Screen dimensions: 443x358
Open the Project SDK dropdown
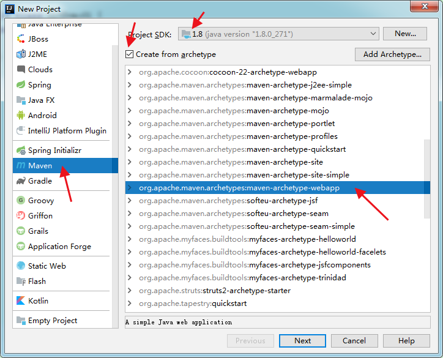pos(373,34)
